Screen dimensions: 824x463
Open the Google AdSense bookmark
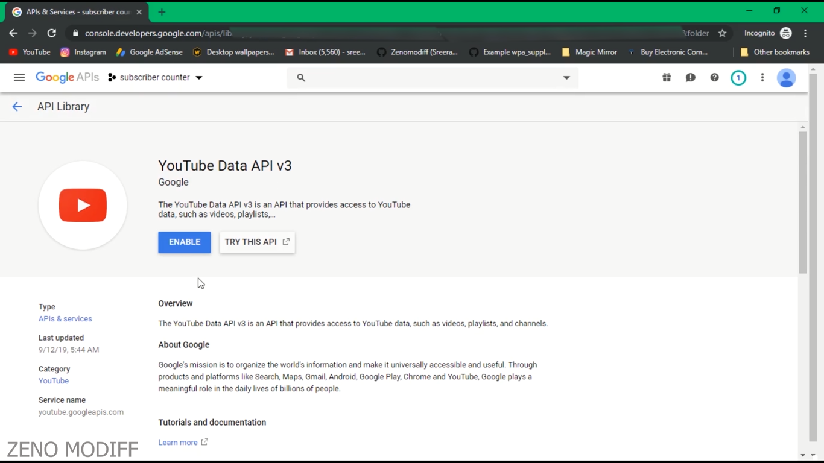pyautogui.click(x=149, y=52)
